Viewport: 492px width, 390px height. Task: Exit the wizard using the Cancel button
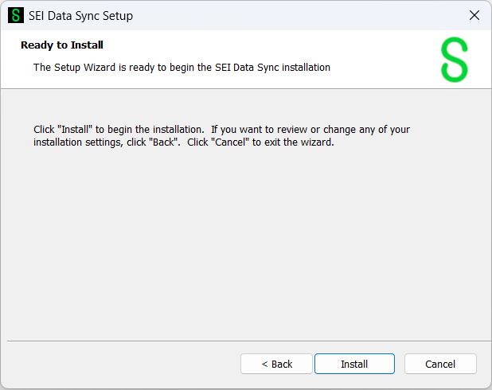[440, 364]
